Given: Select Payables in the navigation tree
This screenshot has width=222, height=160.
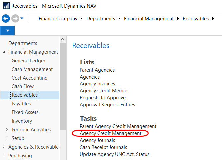Looking at the screenshot, I should 21,104.
